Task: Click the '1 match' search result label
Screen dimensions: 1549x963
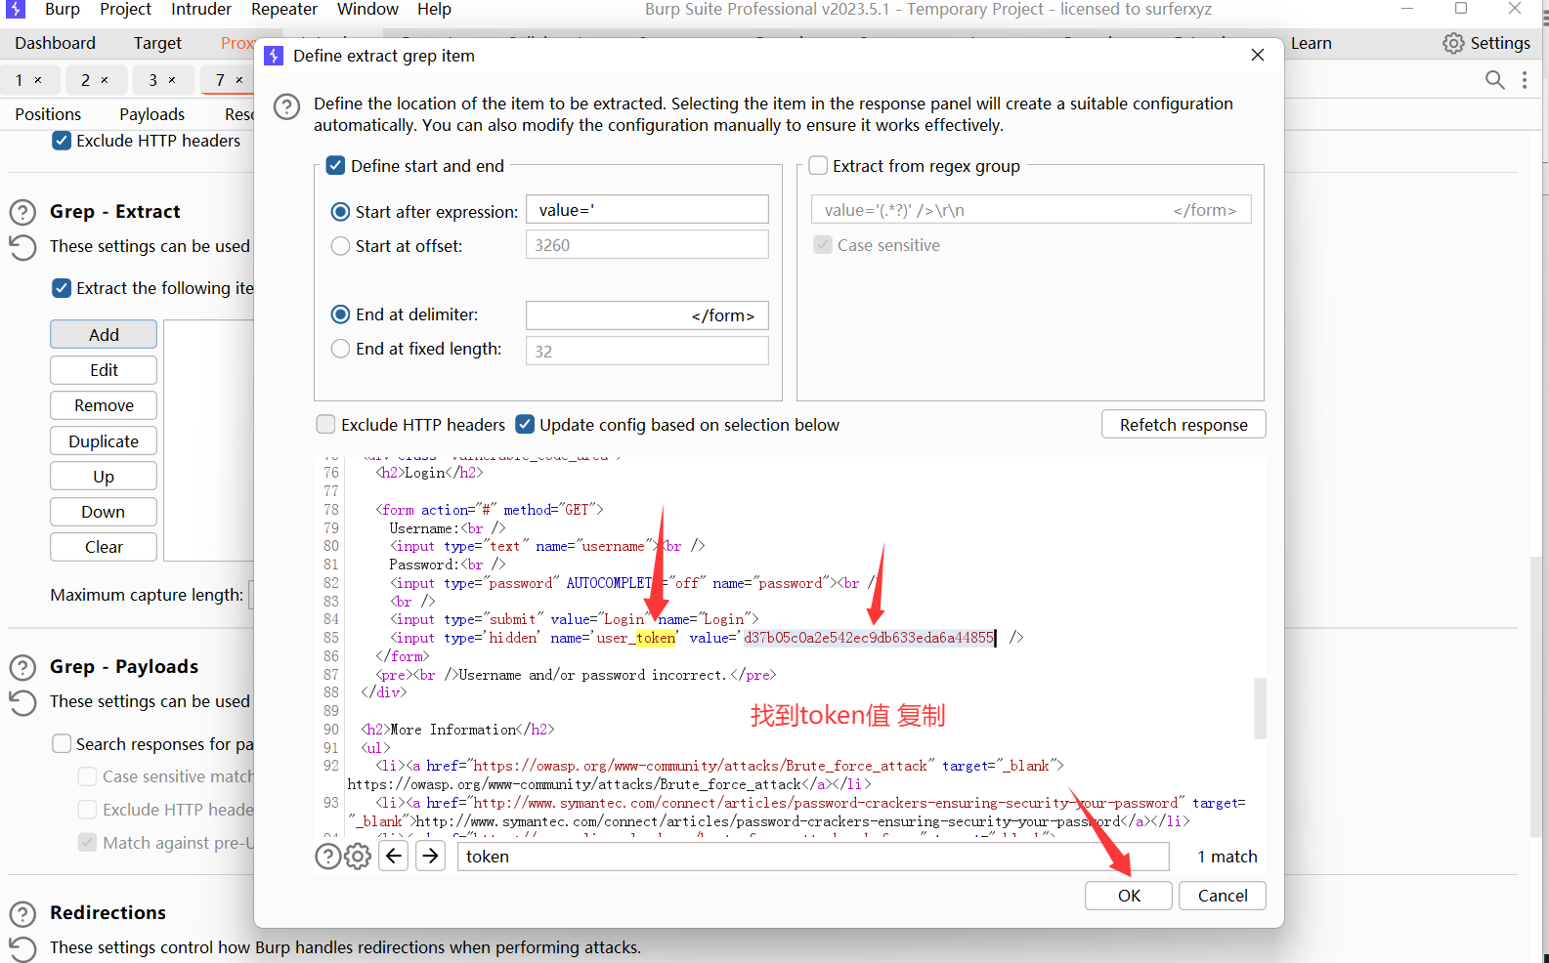Action: (1227, 857)
